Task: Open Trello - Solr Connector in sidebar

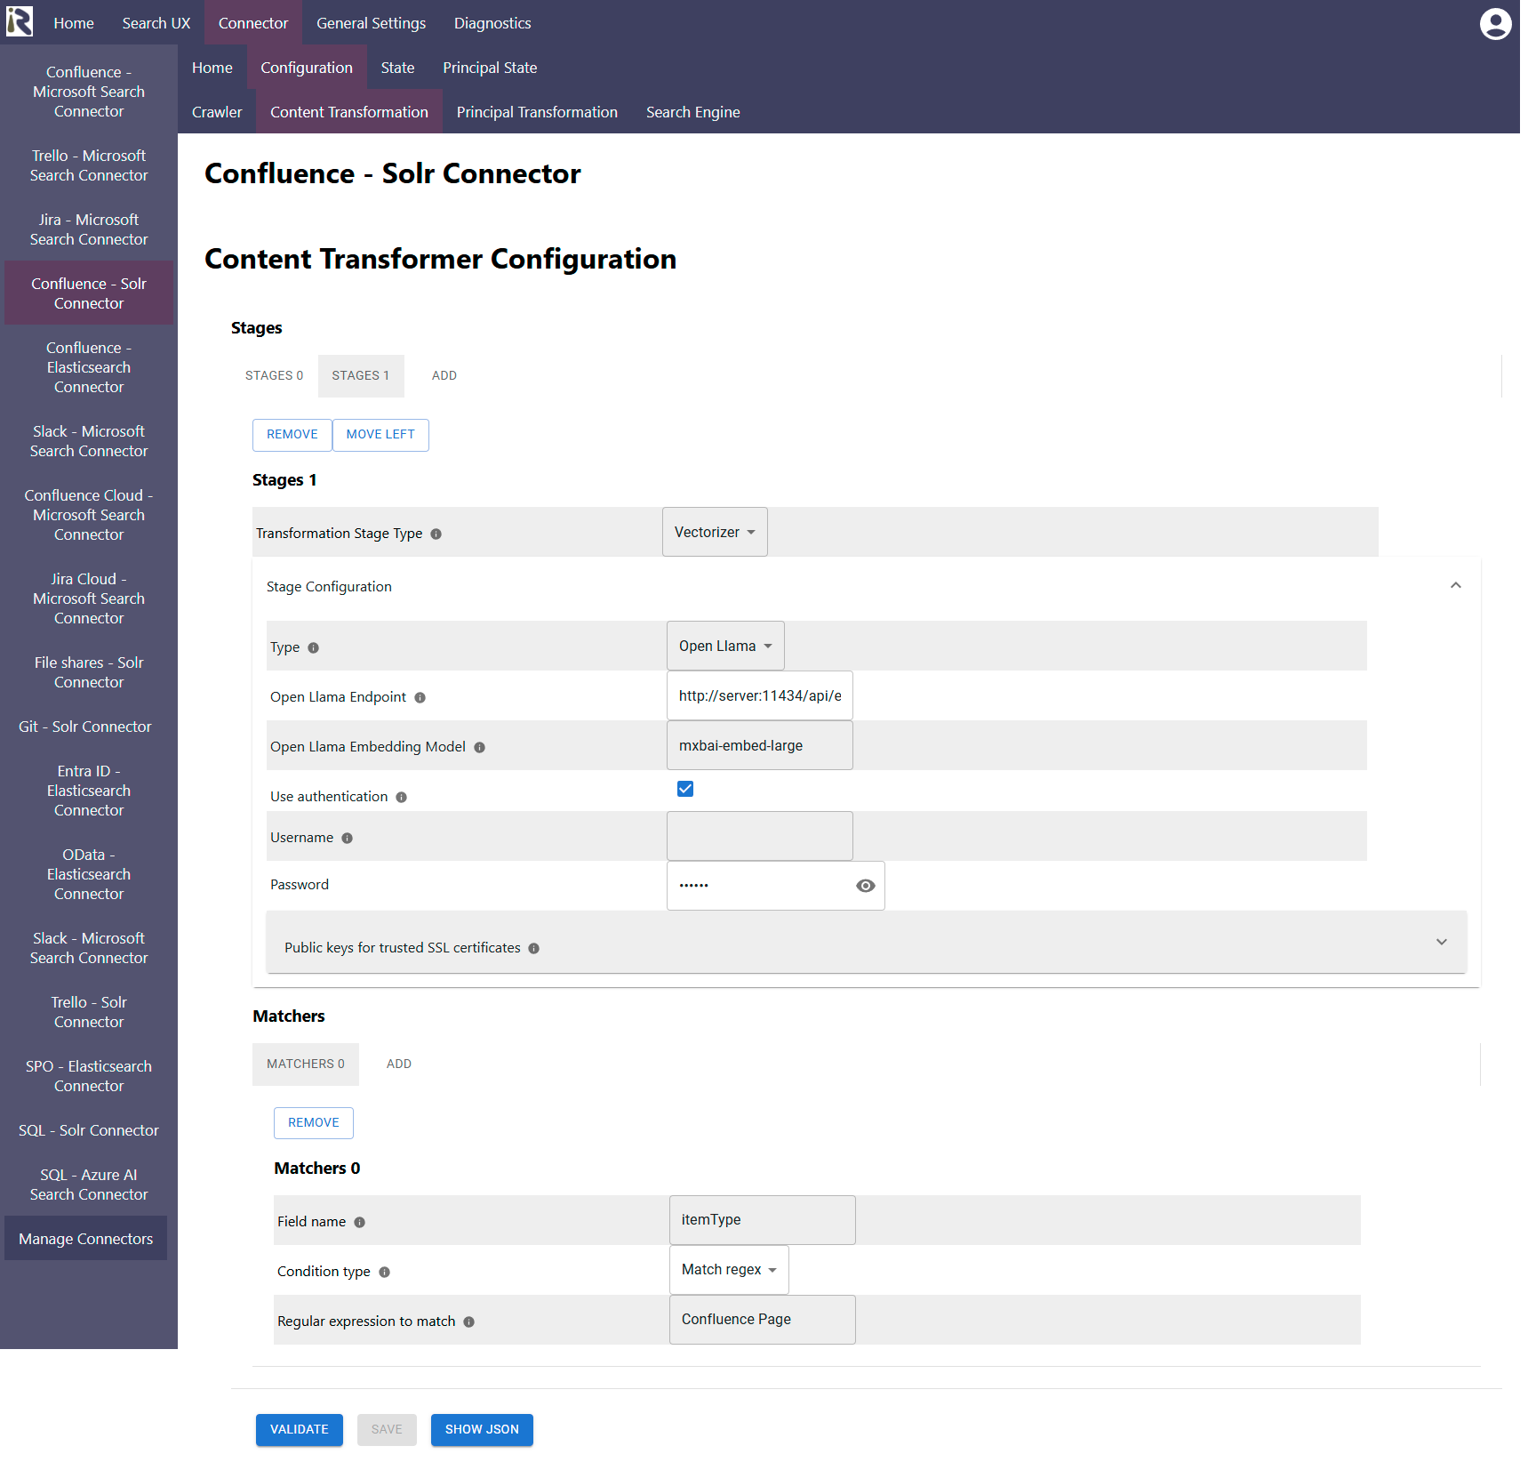Action: click(x=89, y=1012)
